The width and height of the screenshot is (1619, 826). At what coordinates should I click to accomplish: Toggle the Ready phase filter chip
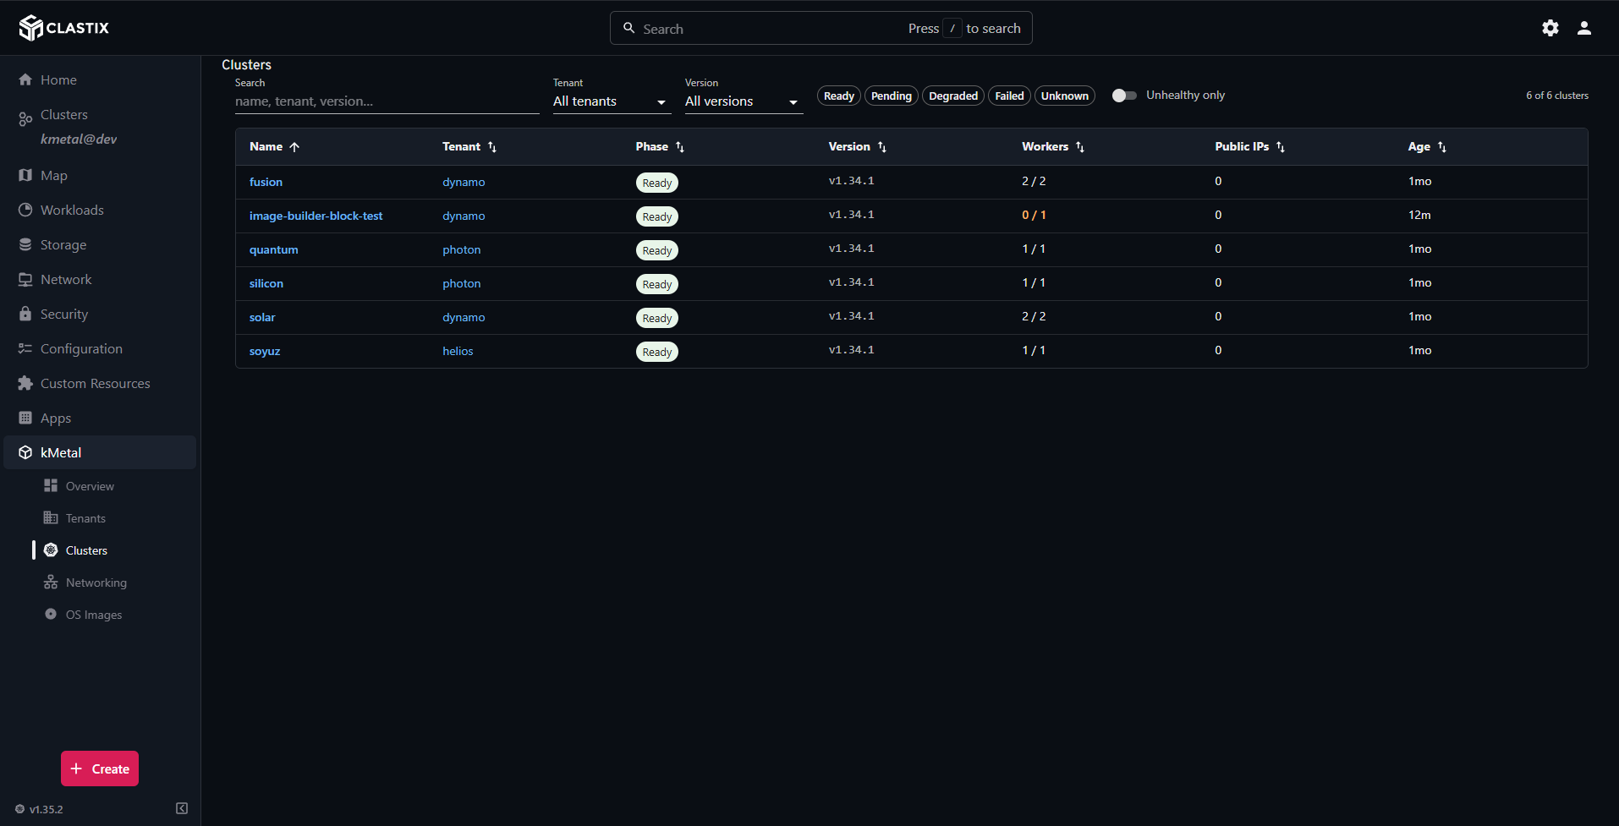pos(839,96)
